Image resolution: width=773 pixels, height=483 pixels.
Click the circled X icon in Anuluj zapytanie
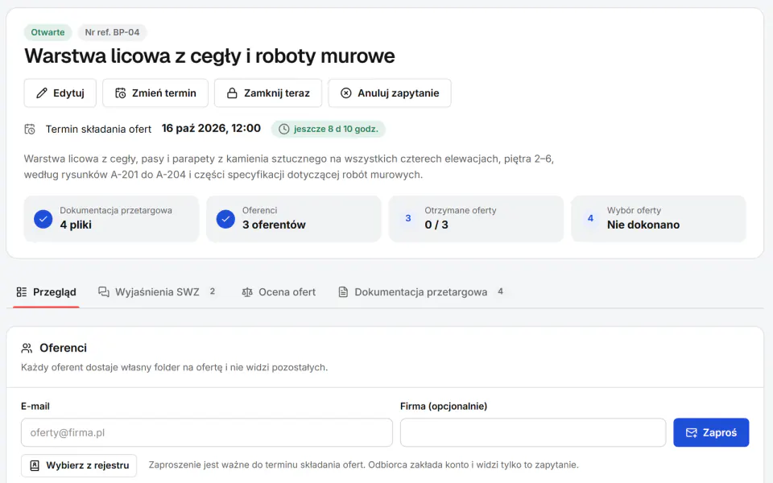point(346,93)
